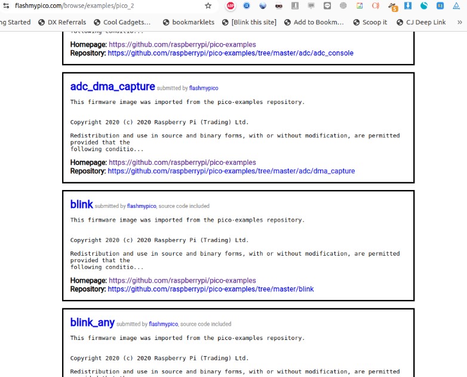467x377 pixels.
Task: Click globe icon beside Cool Gadgets bookmark
Action: click(x=97, y=22)
